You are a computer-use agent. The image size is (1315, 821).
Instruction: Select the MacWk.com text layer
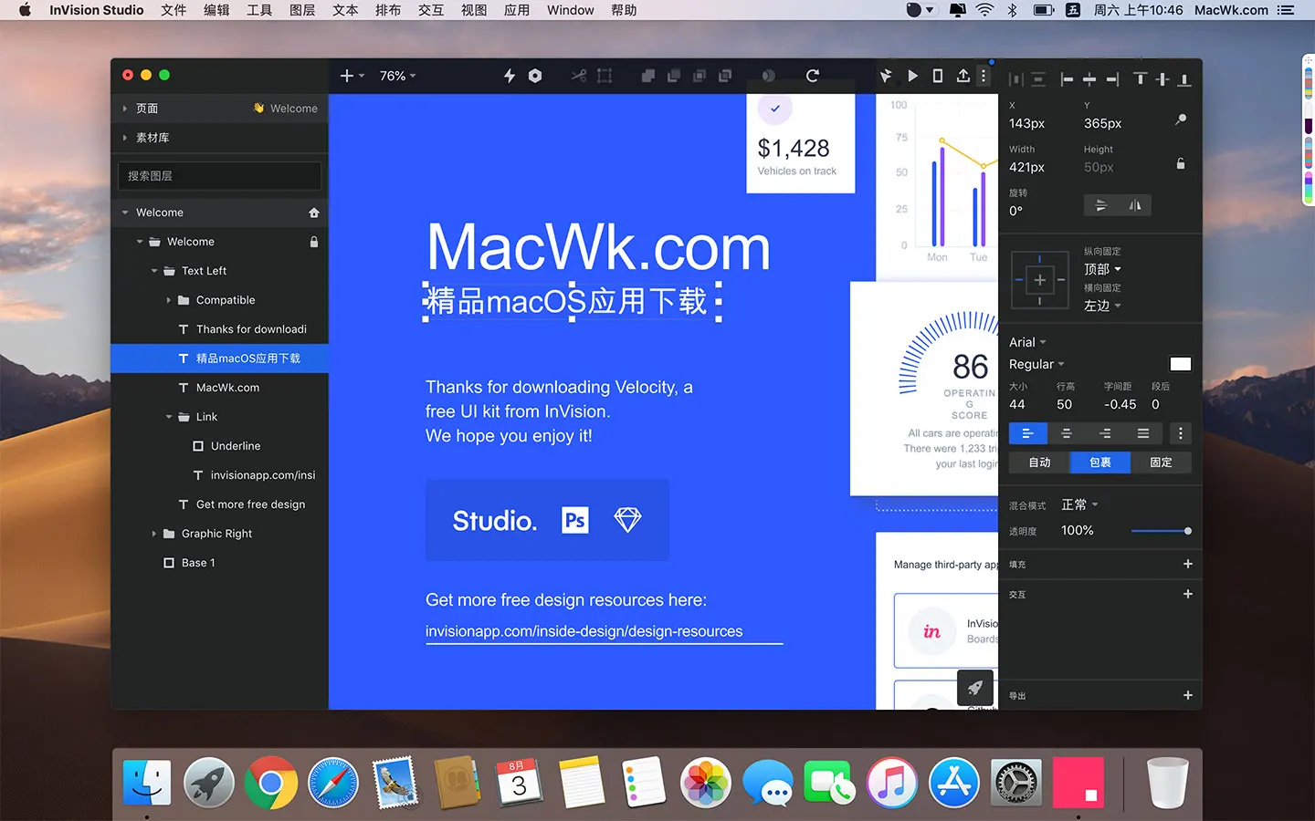(219, 388)
